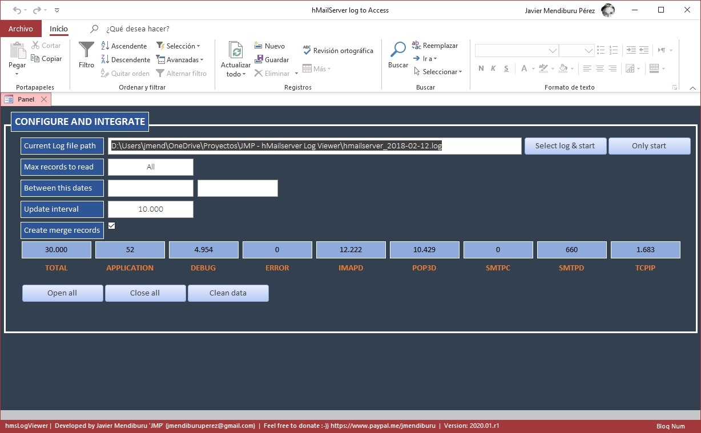Create a Nuevo record

pos(269,46)
